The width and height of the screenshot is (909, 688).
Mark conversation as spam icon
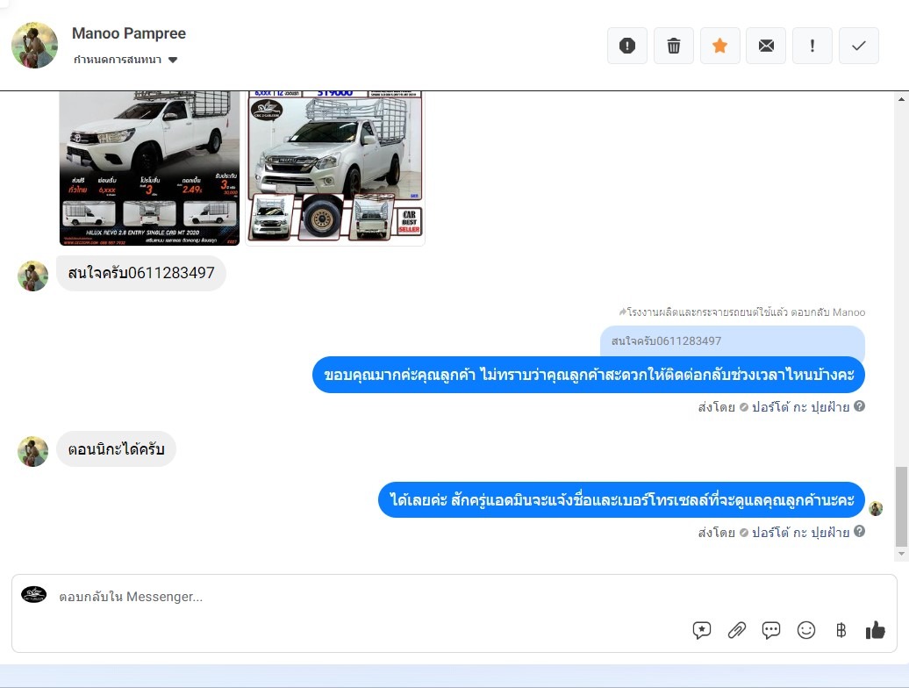point(626,46)
